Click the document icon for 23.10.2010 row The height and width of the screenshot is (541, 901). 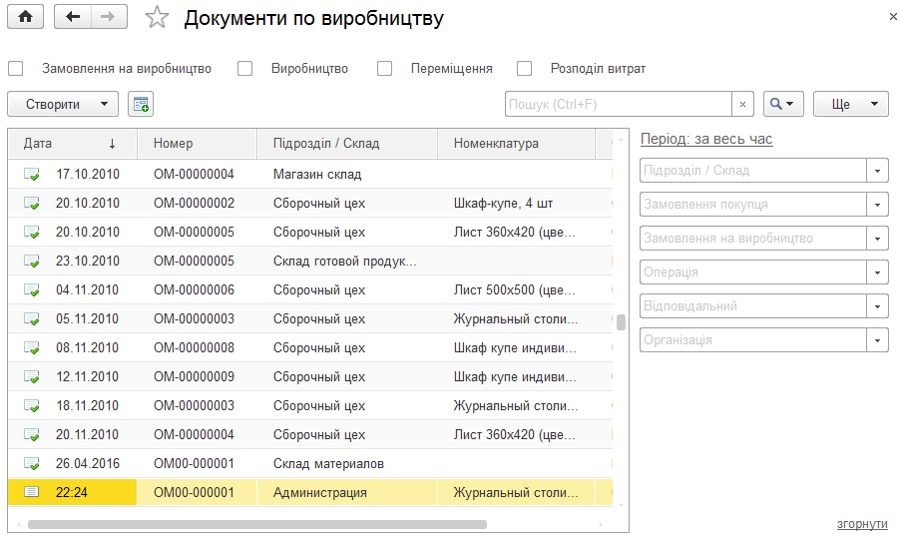tap(32, 261)
